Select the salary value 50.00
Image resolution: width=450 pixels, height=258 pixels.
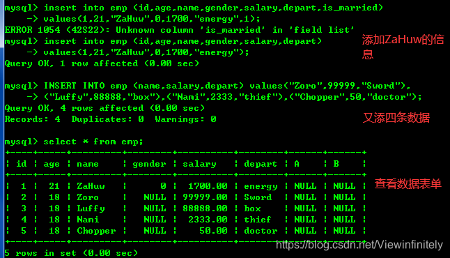tap(214, 231)
